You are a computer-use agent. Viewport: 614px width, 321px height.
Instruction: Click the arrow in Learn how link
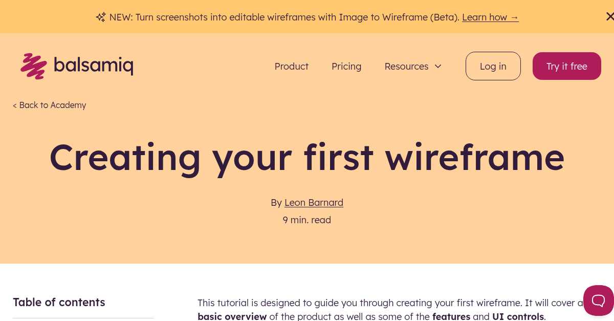pos(513,17)
